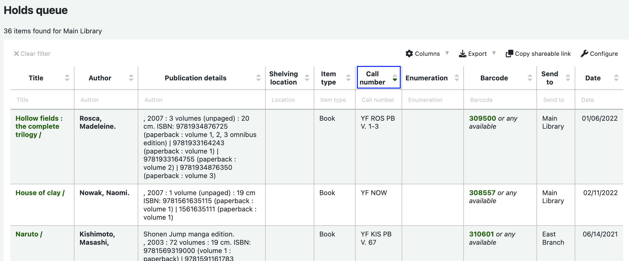Sort by Author column sort arrows

[x=131, y=78]
